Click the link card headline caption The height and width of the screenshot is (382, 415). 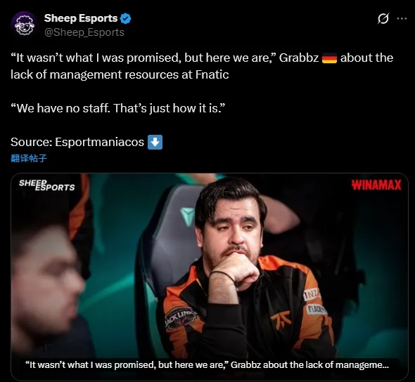[x=207, y=365]
